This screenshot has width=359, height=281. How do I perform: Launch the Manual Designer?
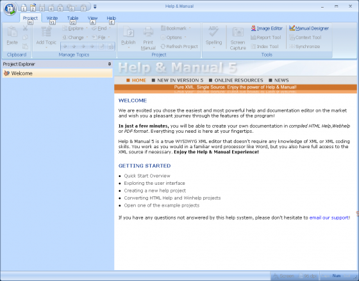(x=309, y=28)
